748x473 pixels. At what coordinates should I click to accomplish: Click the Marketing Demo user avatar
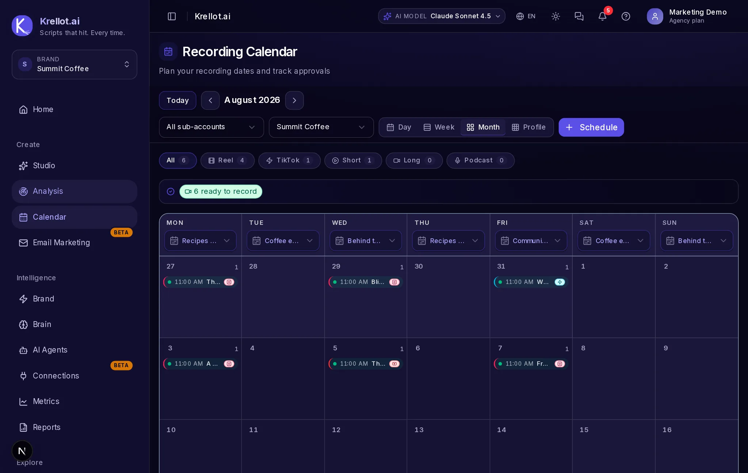655,16
